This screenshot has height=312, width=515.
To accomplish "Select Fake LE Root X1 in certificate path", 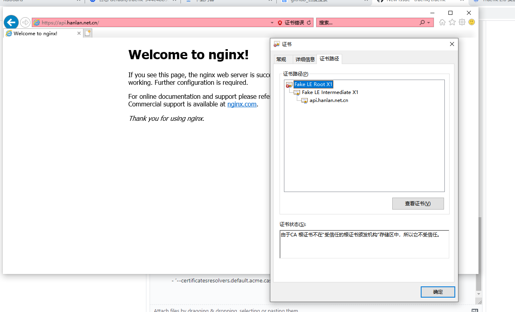I will tap(313, 84).
